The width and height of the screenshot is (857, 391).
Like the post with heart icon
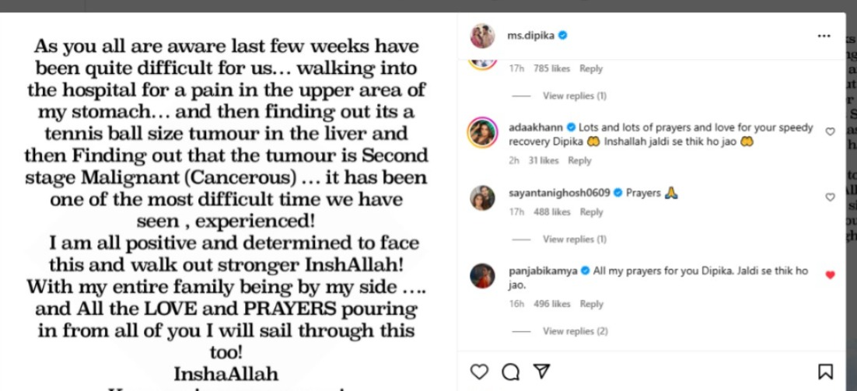(481, 372)
